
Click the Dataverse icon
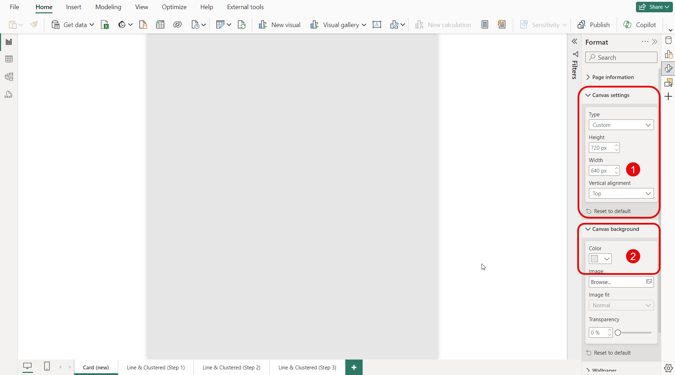coord(177,25)
